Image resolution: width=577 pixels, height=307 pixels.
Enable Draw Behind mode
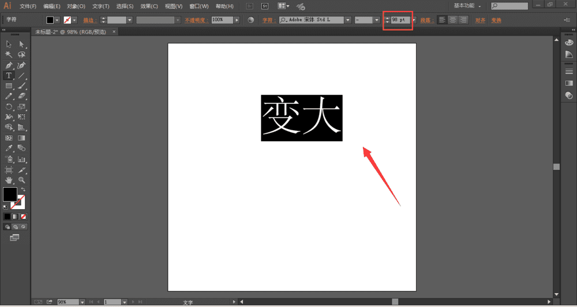tap(16, 227)
